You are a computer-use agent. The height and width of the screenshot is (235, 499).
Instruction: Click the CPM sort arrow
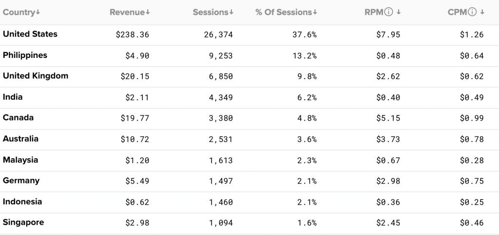pyautogui.click(x=482, y=12)
